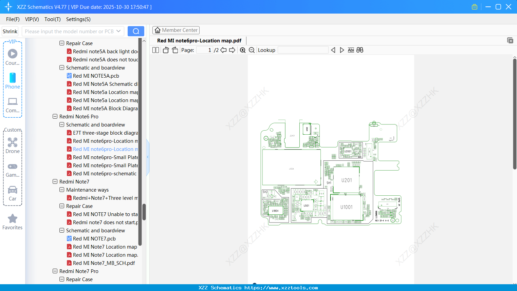Click the Shrink button

click(x=10, y=31)
